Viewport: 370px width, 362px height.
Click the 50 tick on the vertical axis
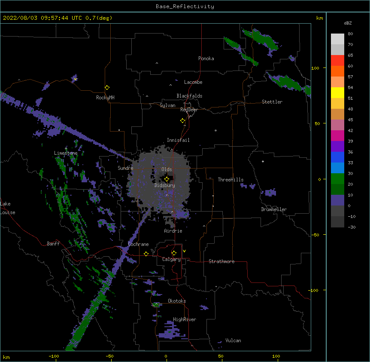[317, 123]
